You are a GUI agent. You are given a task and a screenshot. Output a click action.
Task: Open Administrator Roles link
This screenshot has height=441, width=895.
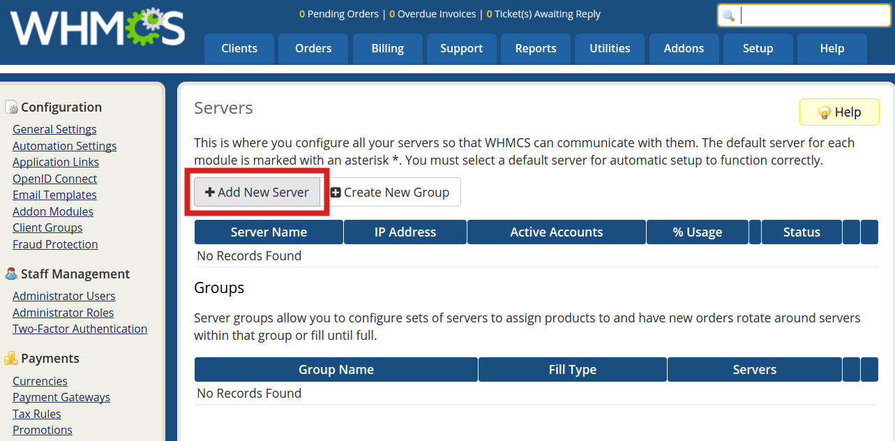63,313
